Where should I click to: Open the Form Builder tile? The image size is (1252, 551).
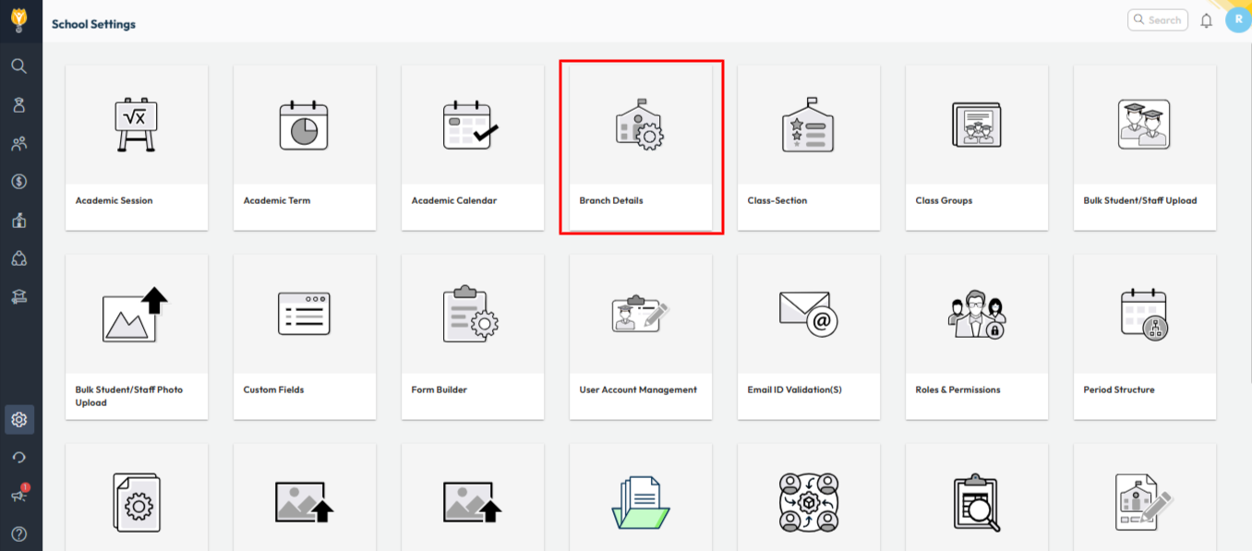point(473,337)
